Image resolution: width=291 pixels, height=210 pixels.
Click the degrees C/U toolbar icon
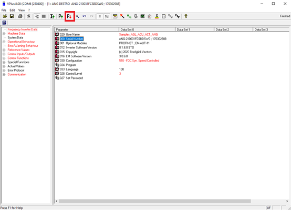[x=170, y=16]
